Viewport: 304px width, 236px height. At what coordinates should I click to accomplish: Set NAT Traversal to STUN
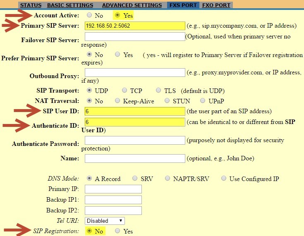pos(167,100)
